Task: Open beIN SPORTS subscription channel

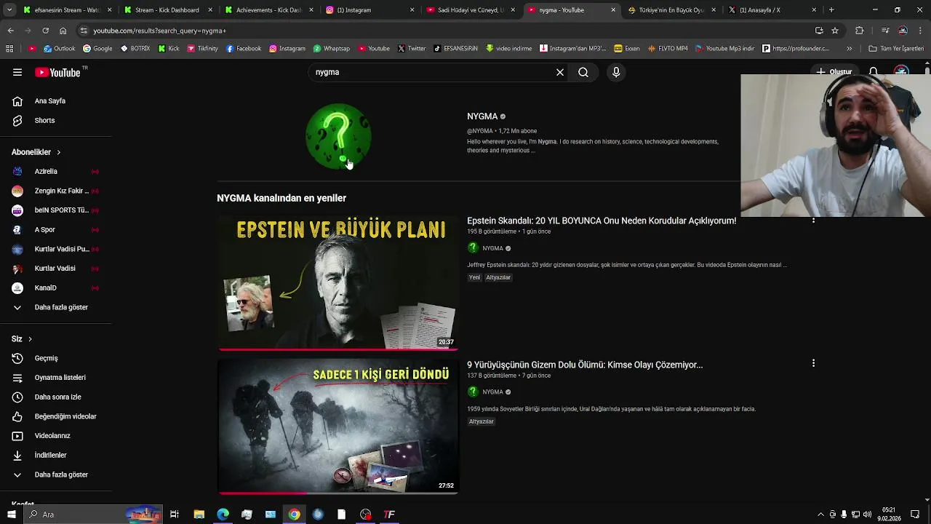Action: (56, 210)
